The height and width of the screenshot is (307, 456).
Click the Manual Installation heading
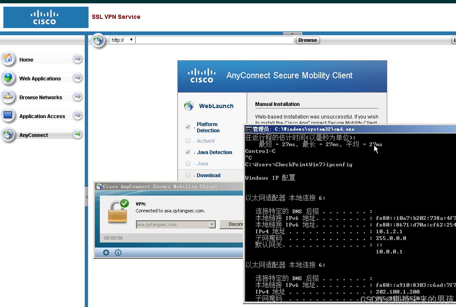(x=277, y=104)
